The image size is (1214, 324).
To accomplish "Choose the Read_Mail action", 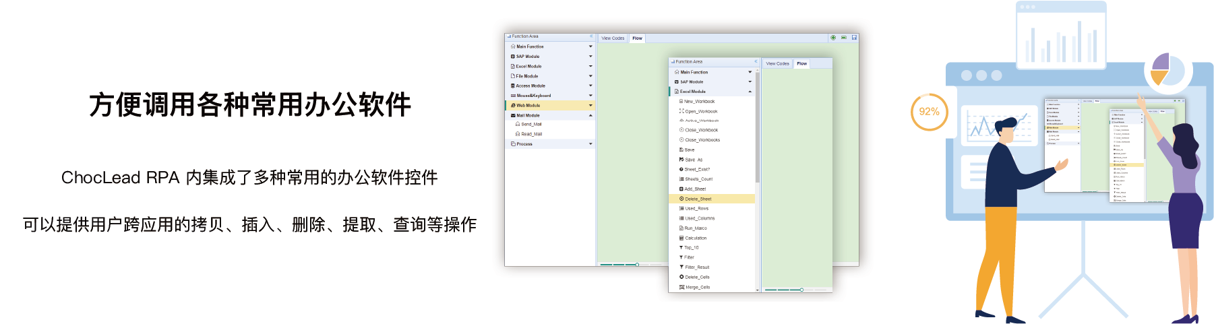I will 531,134.
